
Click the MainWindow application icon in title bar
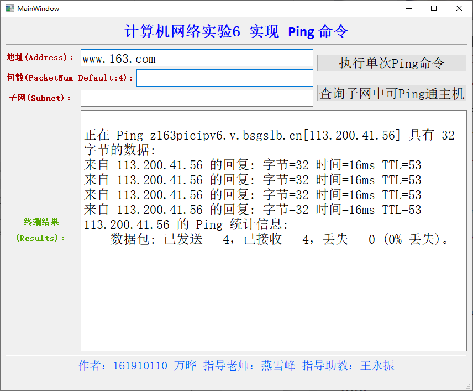[x=9, y=8]
